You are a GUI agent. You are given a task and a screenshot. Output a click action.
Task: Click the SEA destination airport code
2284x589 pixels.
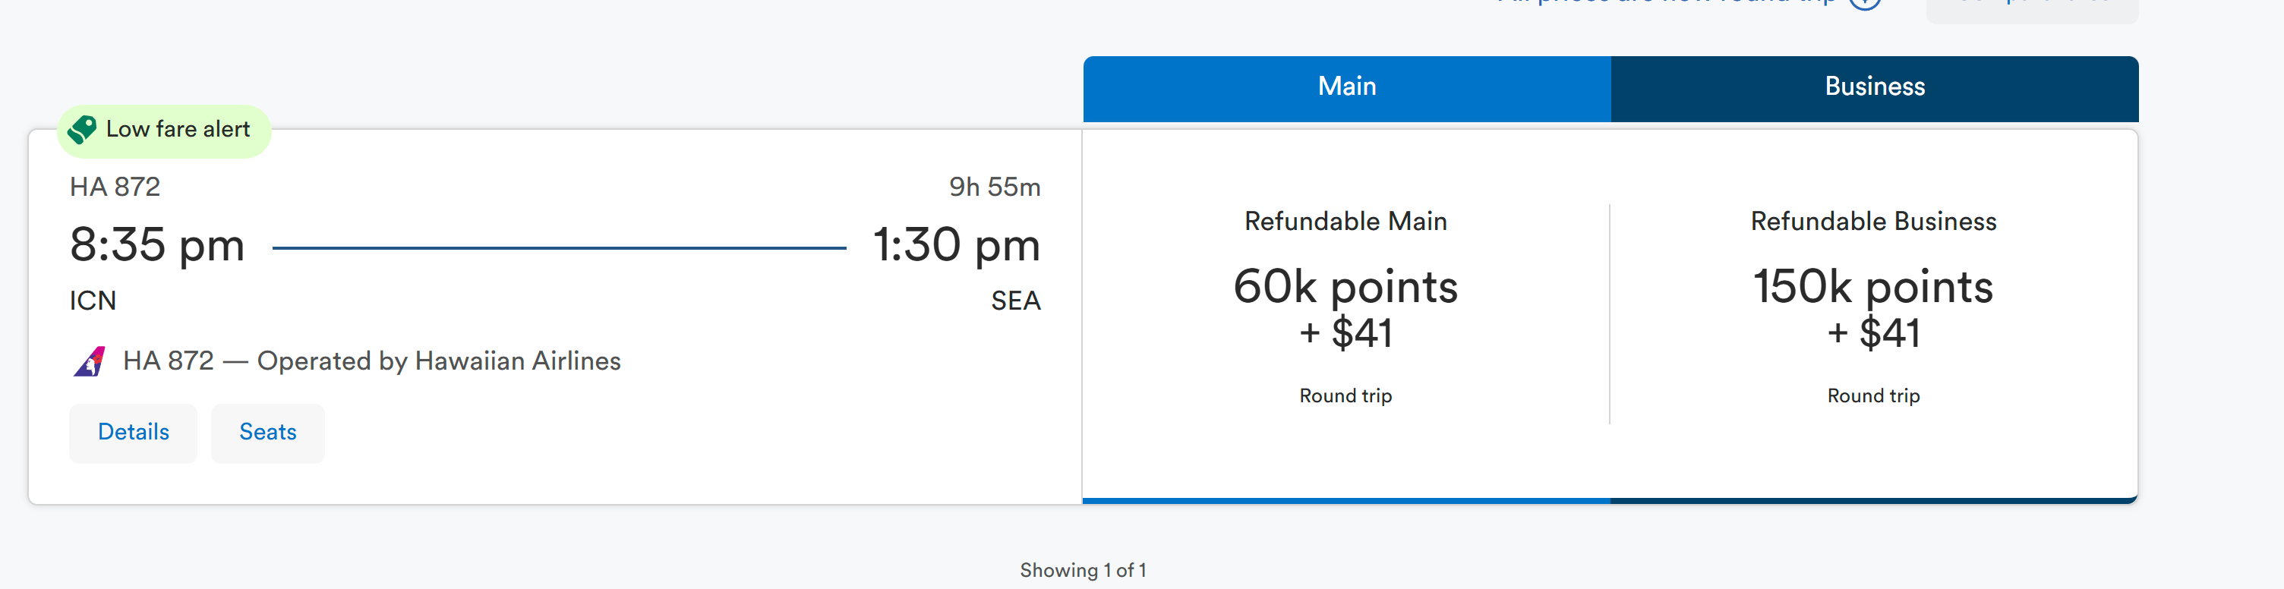pyautogui.click(x=1015, y=301)
